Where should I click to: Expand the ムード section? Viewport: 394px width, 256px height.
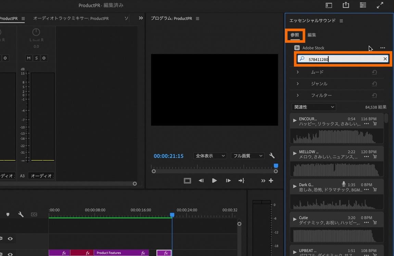297,72
